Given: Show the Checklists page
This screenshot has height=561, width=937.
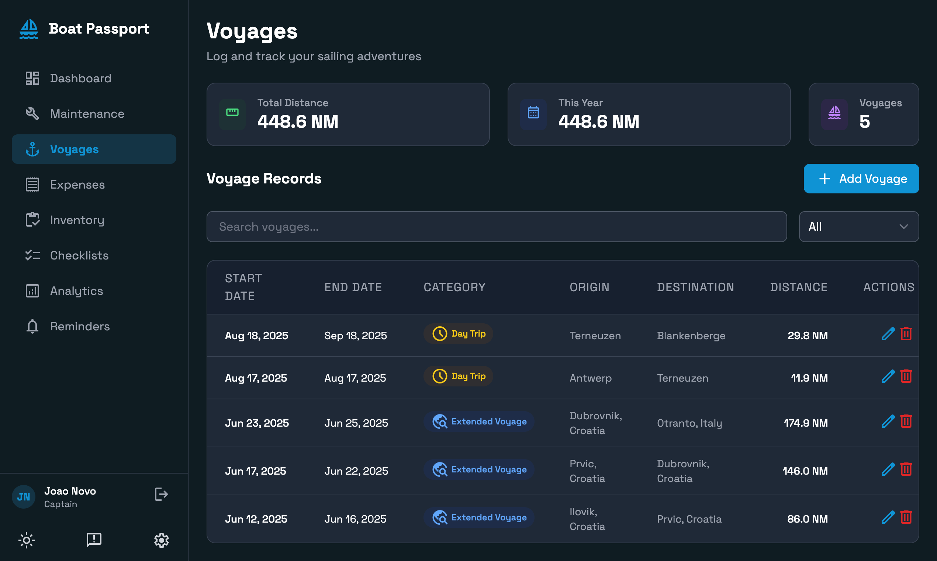Looking at the screenshot, I should pos(79,255).
